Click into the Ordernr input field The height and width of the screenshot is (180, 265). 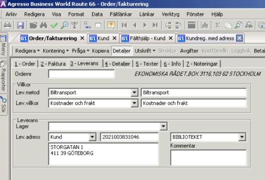click(82, 74)
